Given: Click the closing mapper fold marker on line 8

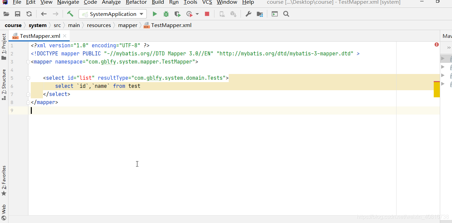Looking at the screenshot, I should point(28,102).
